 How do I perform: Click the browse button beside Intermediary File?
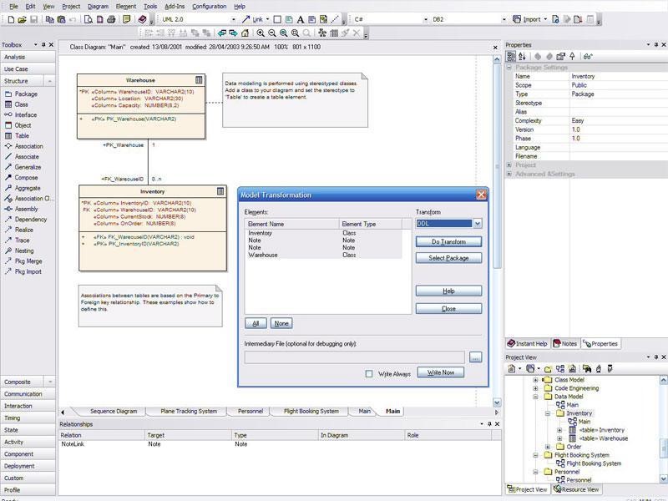(475, 357)
